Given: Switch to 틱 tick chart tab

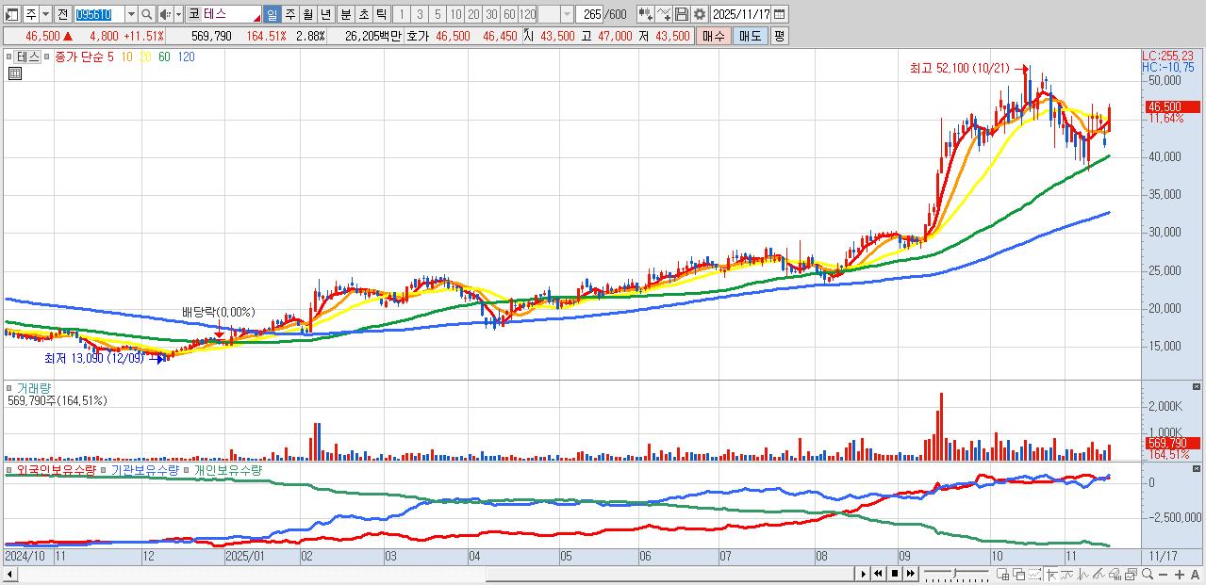Looking at the screenshot, I should point(382,14).
